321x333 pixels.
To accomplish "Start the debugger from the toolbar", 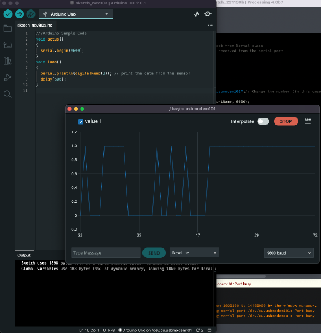I will pyautogui.click(x=31, y=14).
